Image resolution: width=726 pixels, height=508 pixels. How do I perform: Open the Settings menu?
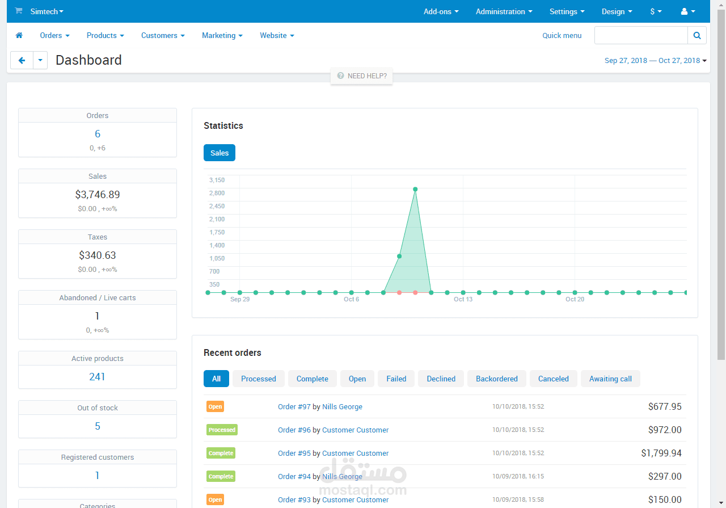click(x=567, y=11)
